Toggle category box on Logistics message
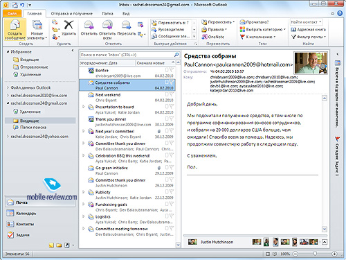This screenshot has height=260, width=346. 167,216
